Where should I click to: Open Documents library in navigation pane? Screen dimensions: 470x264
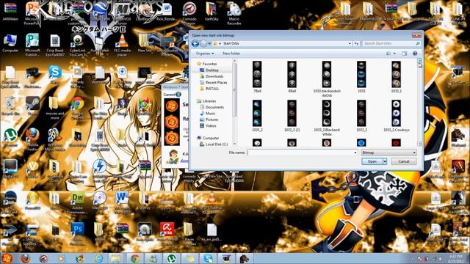(214, 107)
